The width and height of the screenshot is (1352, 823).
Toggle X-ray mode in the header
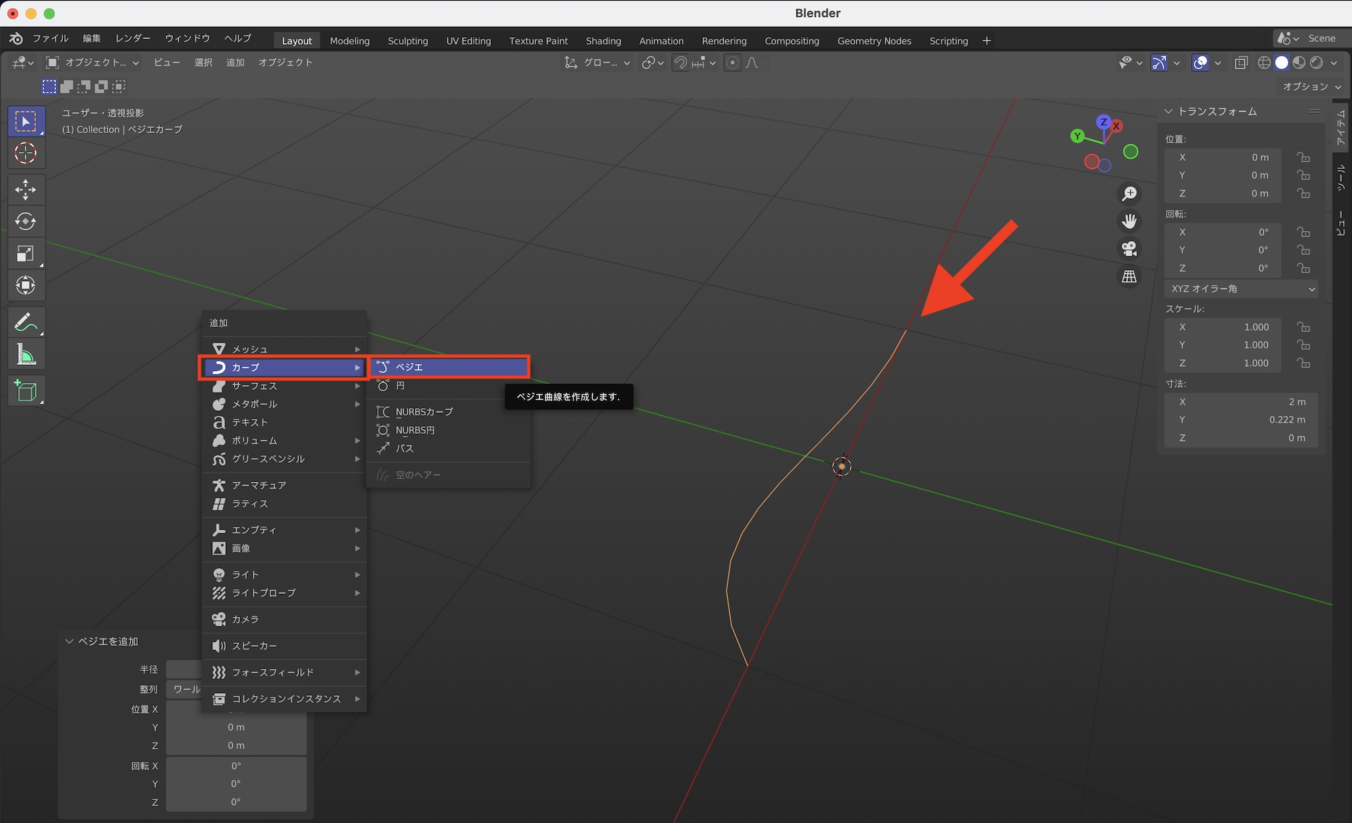click(x=1241, y=62)
